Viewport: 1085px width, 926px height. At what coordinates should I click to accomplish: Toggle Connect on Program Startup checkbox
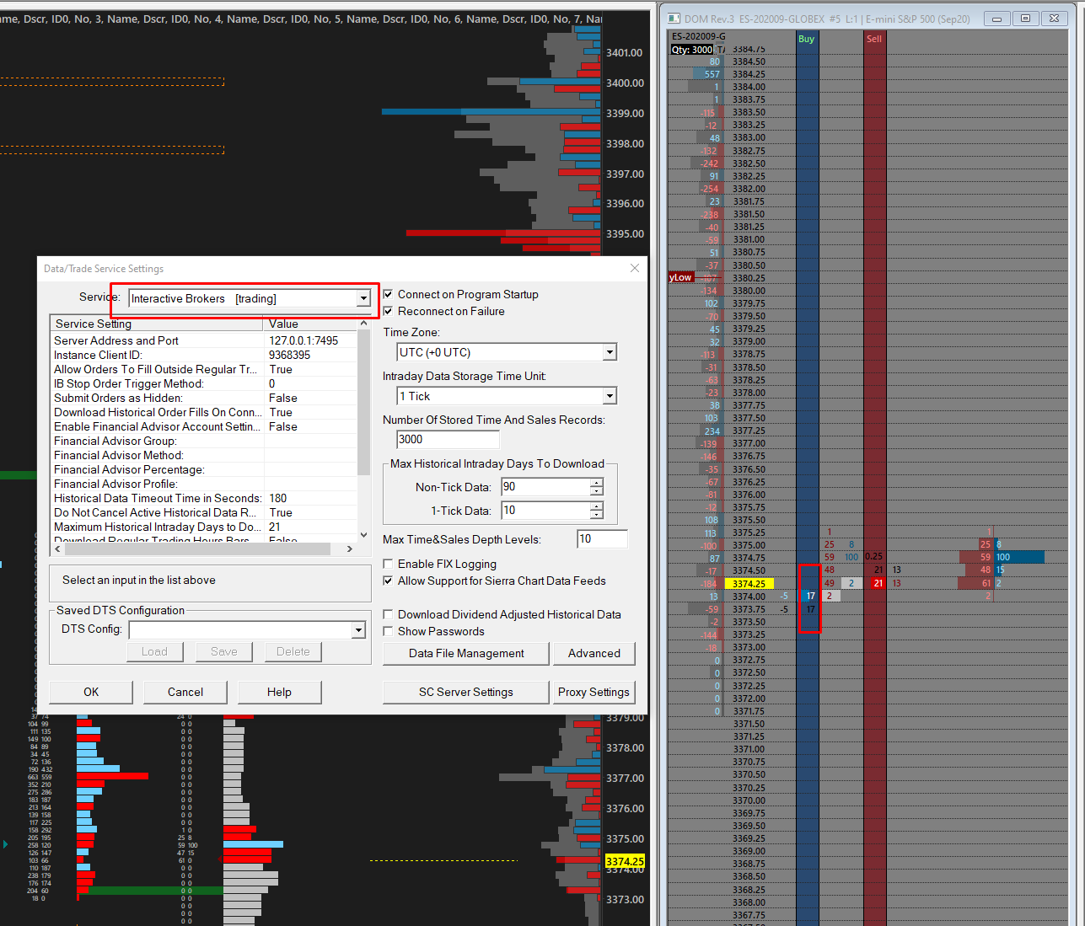click(389, 294)
